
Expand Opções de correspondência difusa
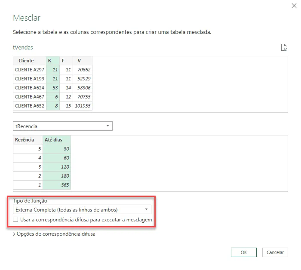tap(54, 234)
